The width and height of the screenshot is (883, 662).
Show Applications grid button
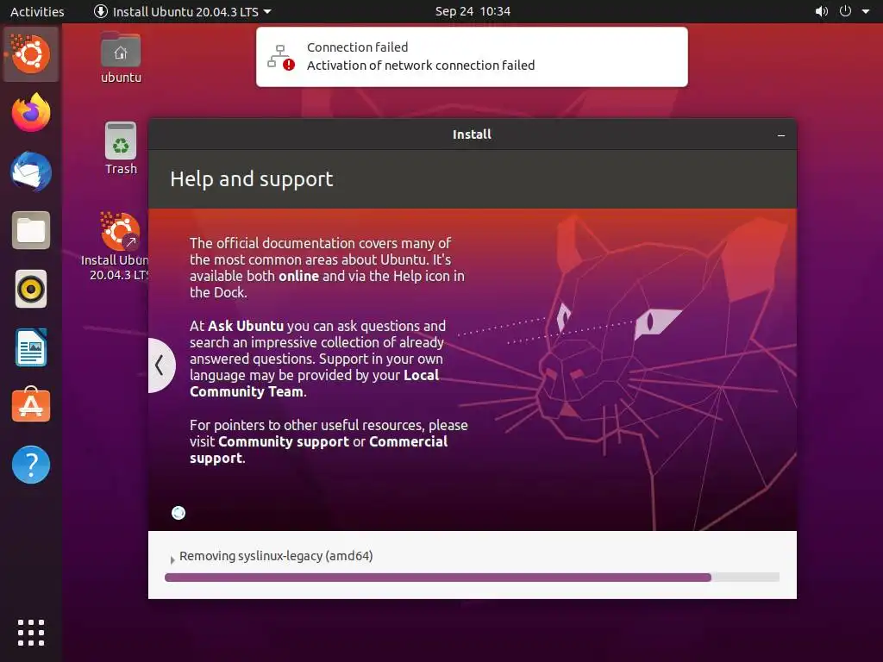click(x=31, y=633)
